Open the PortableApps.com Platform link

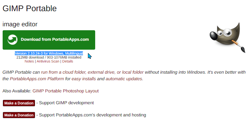click(x=37, y=79)
